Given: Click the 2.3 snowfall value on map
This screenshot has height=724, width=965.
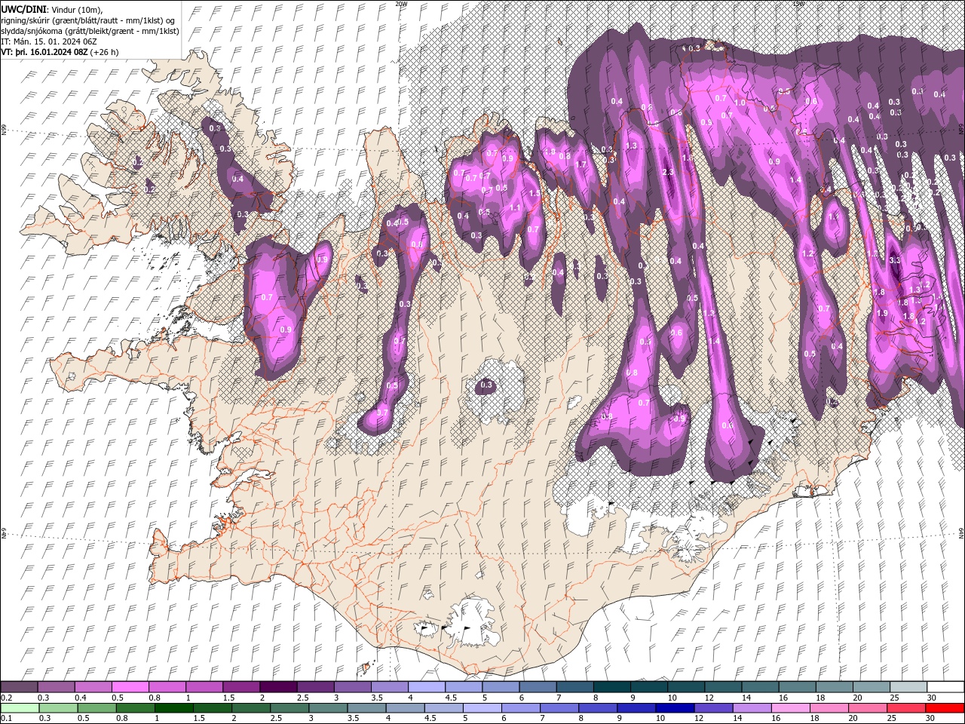Looking at the screenshot, I should coord(667,172).
